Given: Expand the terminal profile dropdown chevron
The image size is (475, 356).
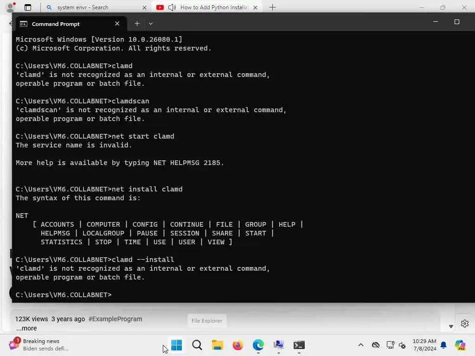Looking at the screenshot, I should point(151,24).
